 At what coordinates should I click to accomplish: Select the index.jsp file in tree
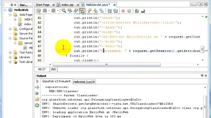(x=28, y=24)
